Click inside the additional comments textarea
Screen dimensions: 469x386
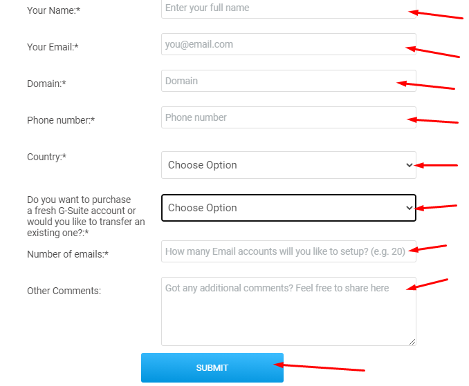pos(288,311)
